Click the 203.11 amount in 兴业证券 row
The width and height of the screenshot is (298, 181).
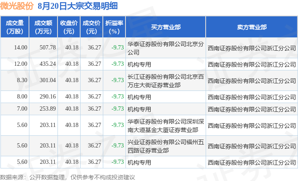coord(48,145)
